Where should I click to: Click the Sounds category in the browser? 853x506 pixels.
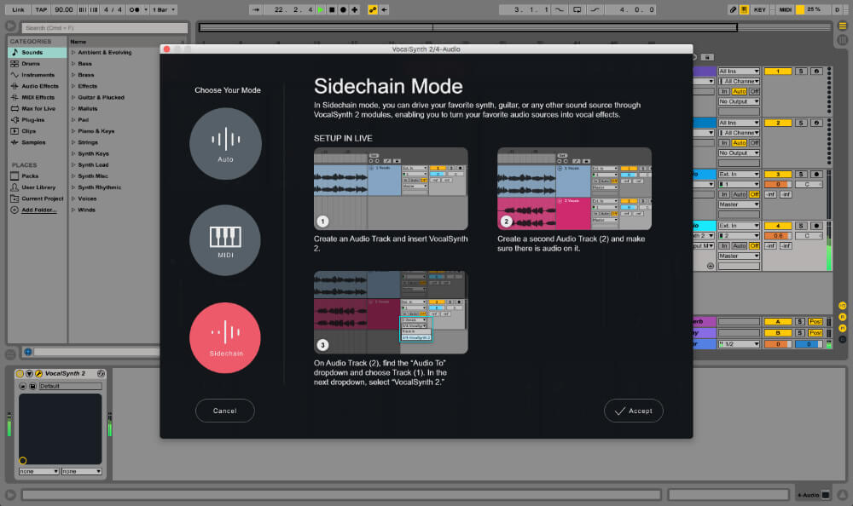point(32,52)
